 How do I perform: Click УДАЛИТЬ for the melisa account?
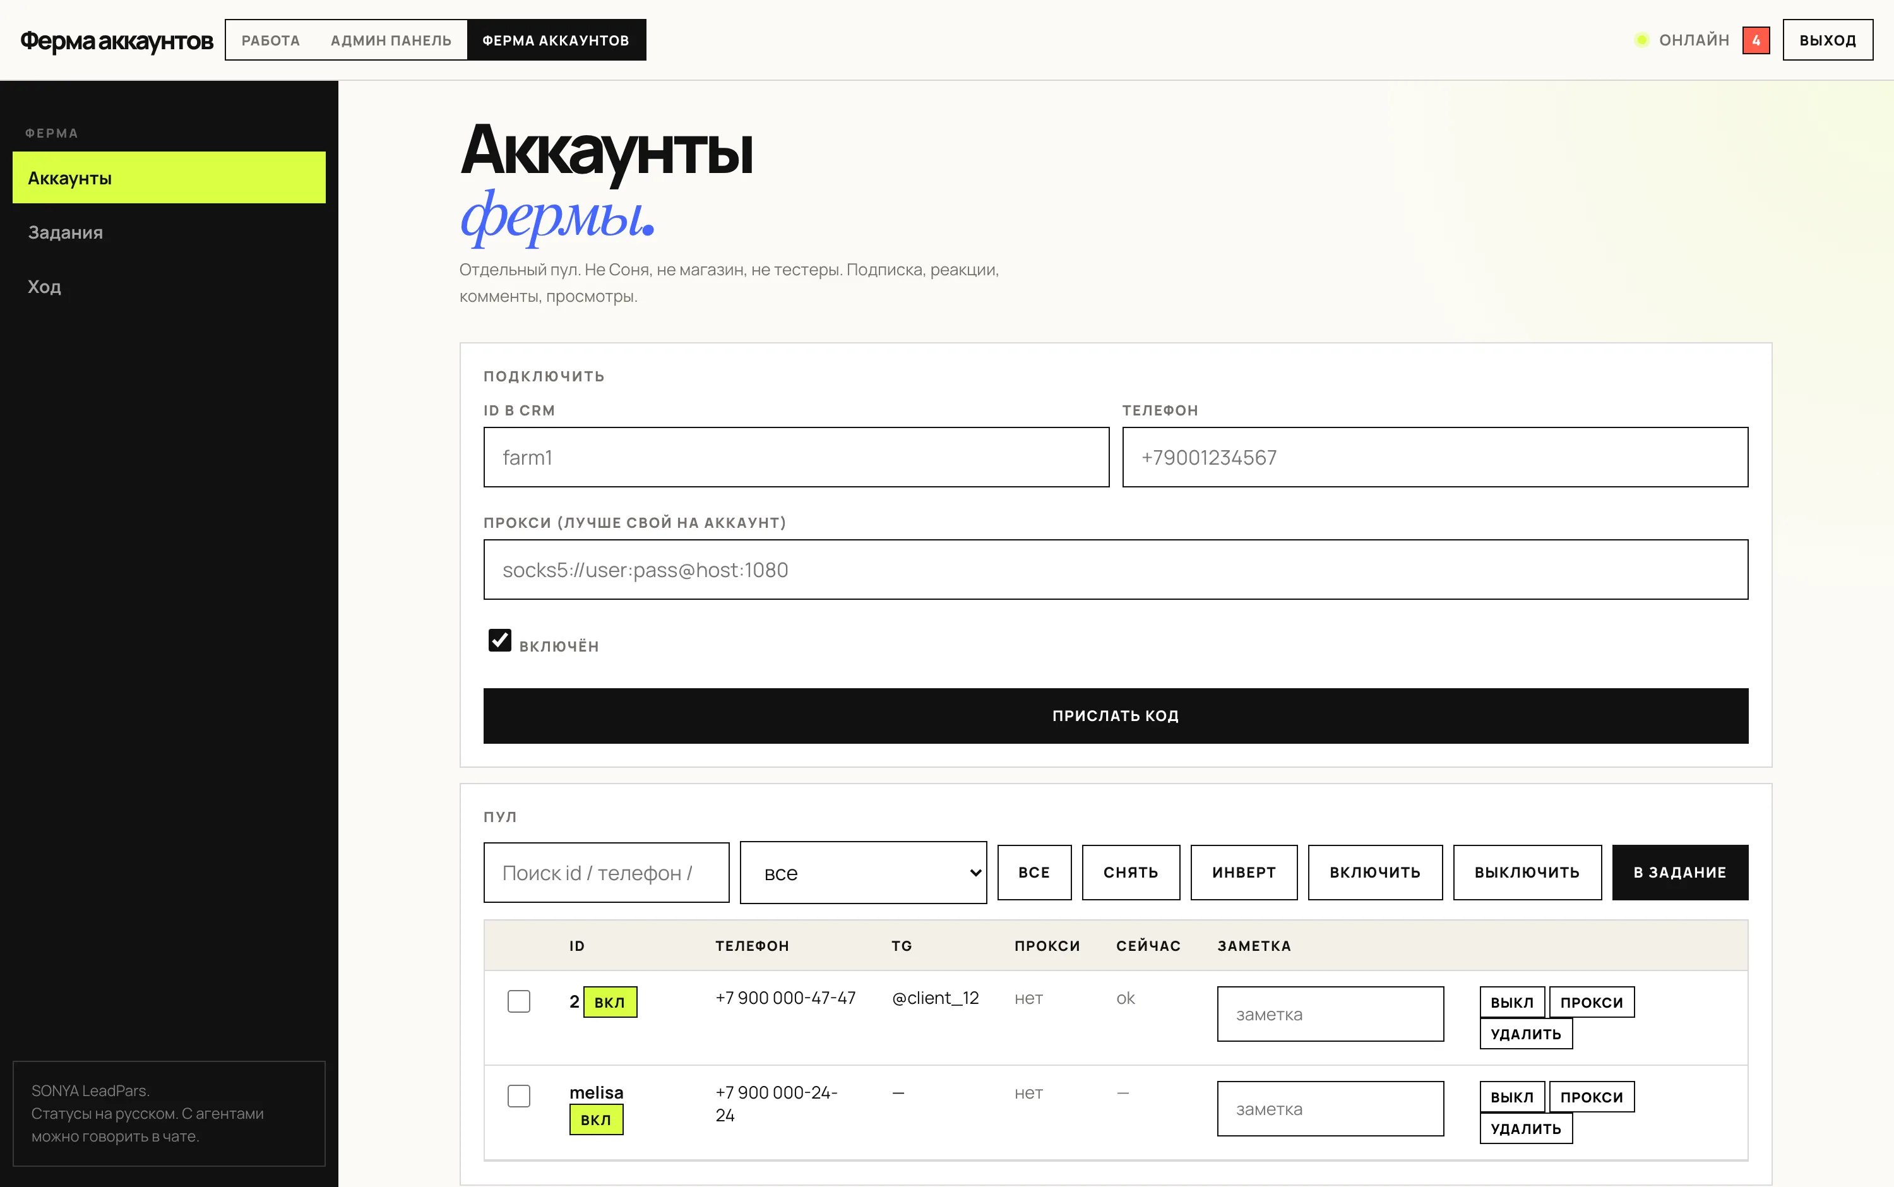click(x=1525, y=1129)
